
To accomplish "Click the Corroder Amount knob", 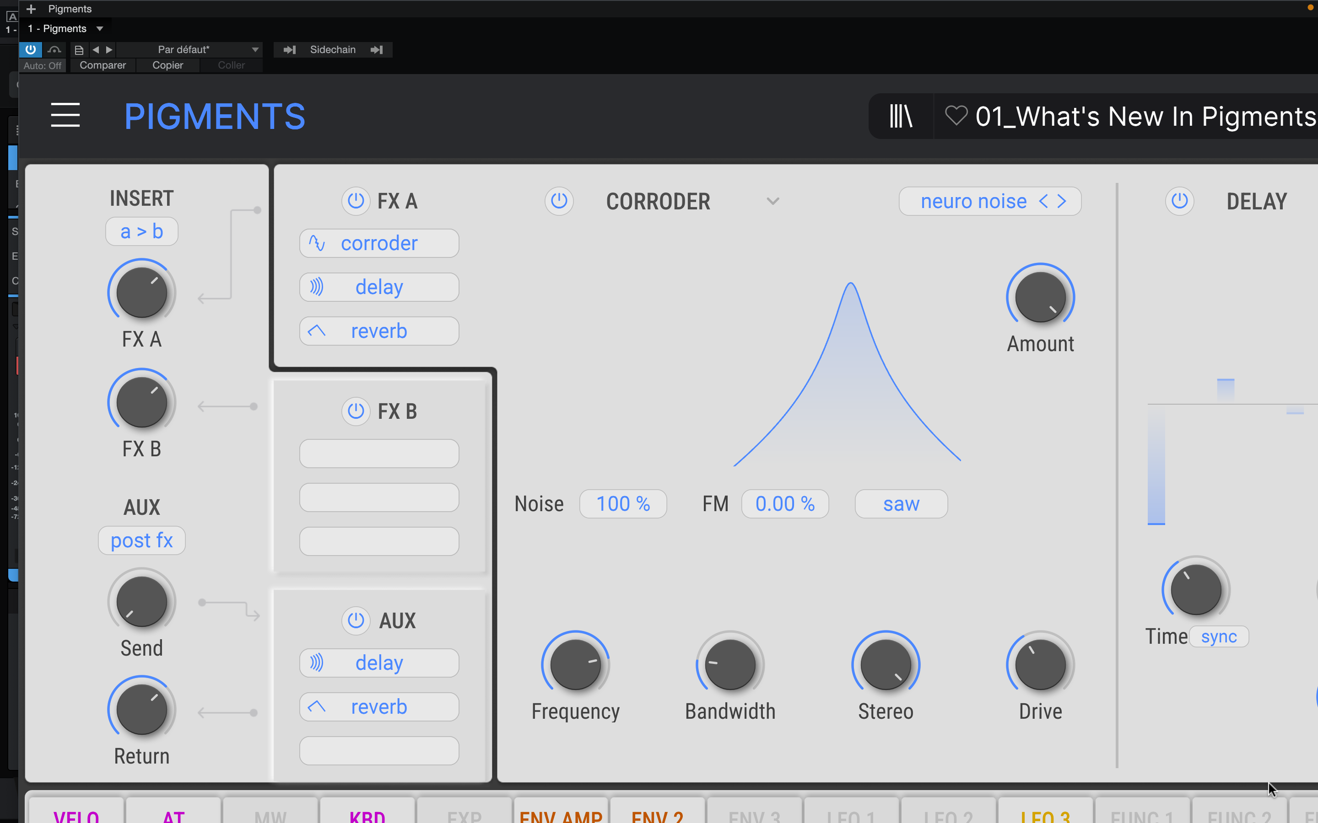I will point(1040,297).
